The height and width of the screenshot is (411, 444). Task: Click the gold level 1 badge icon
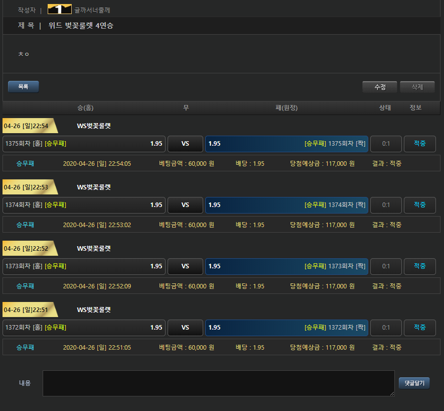[59, 9]
